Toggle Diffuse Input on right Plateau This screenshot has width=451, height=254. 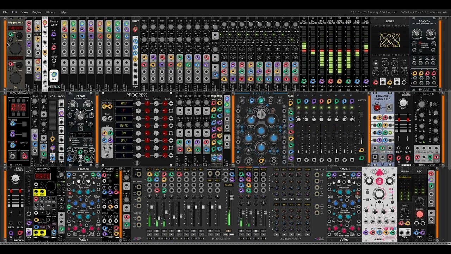(358, 193)
